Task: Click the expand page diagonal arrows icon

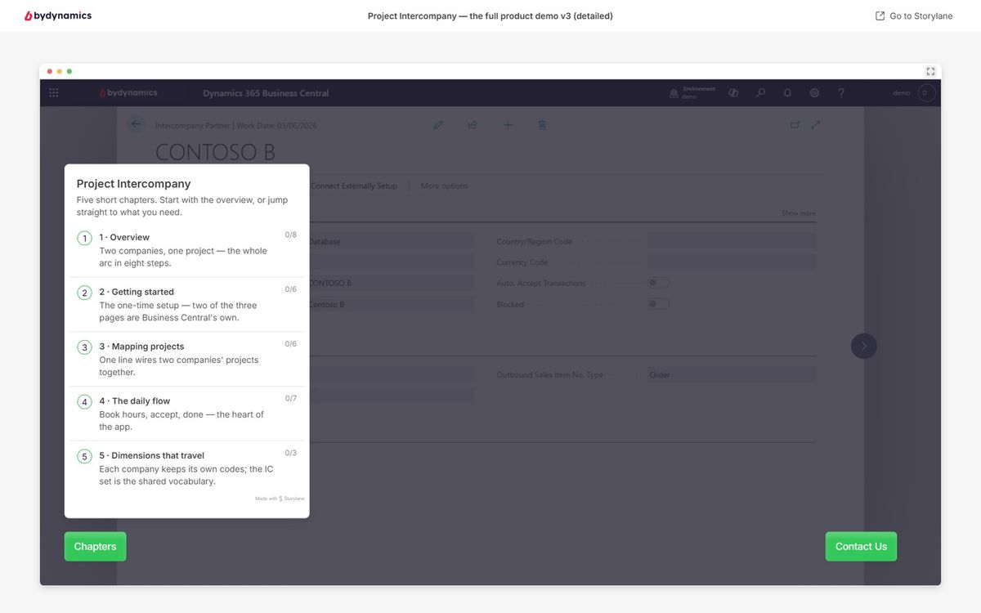Action: (815, 125)
